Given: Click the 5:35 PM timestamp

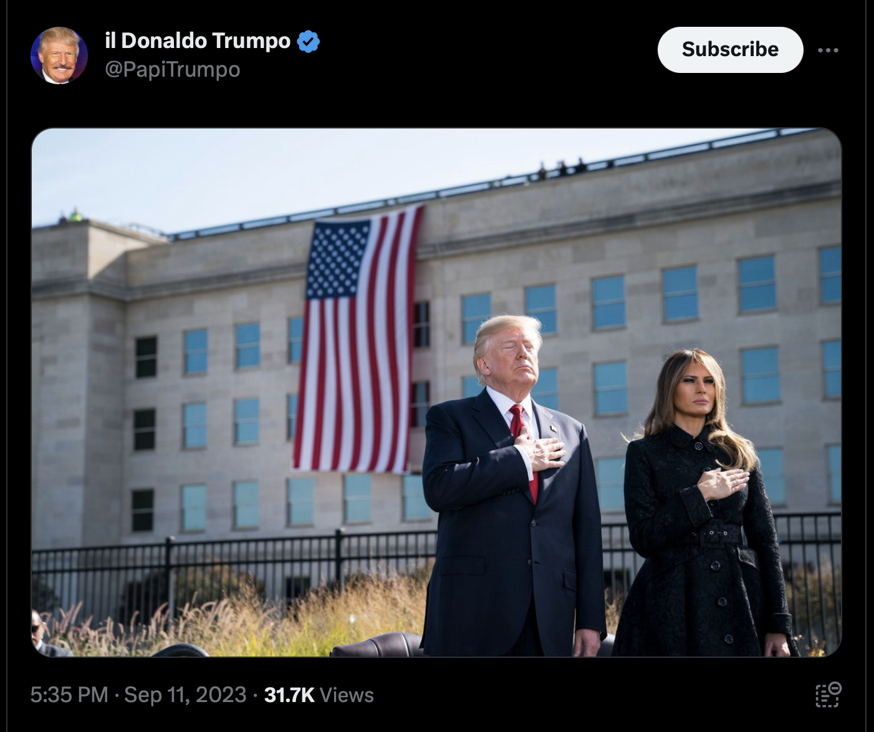Looking at the screenshot, I should (69, 695).
